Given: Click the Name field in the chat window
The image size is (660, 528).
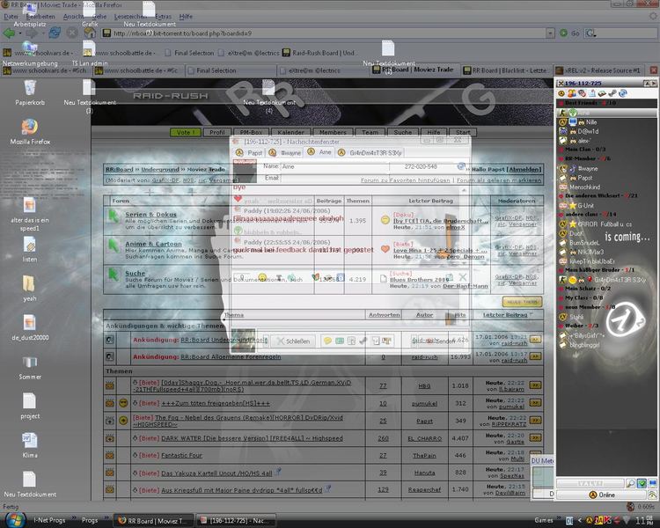Looking at the screenshot, I should tap(334, 166).
